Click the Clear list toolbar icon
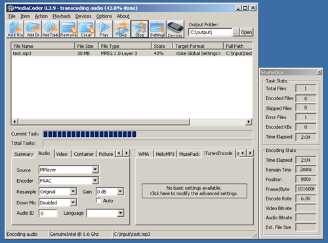 pyautogui.click(x=87, y=29)
